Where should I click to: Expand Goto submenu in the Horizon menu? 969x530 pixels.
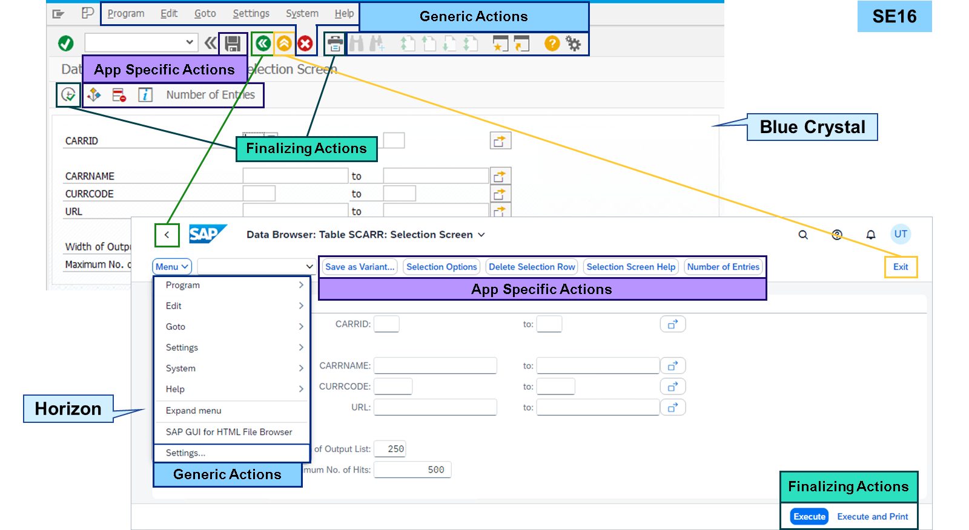tap(301, 327)
